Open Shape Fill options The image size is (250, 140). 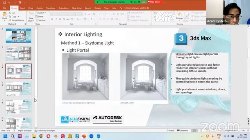point(198,13)
